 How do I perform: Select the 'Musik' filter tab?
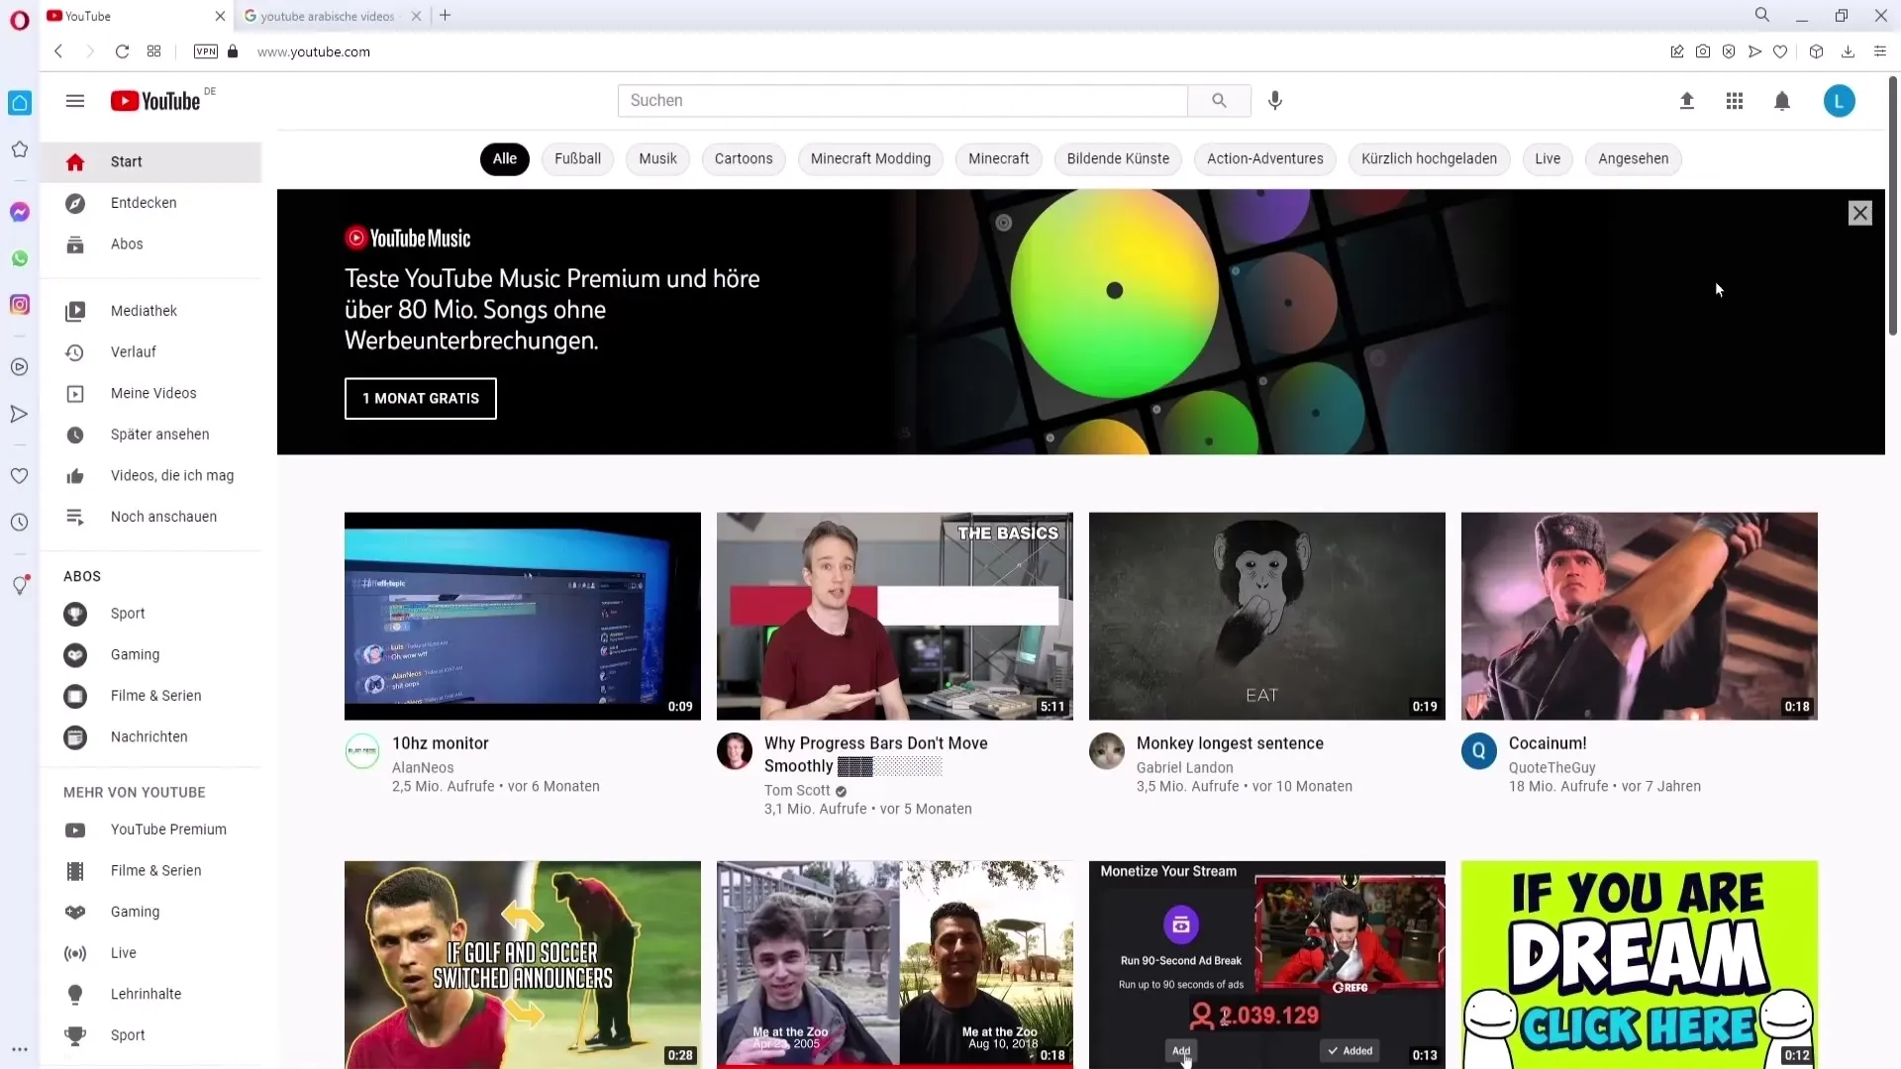coord(656,158)
